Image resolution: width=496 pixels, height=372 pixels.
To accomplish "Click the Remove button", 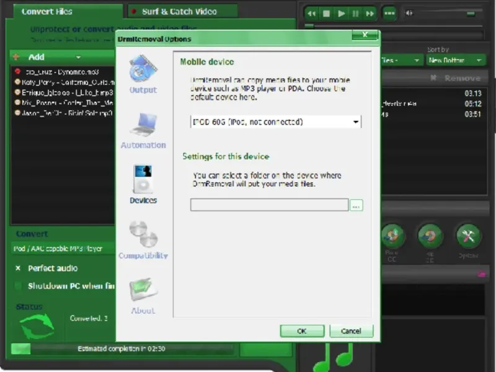I will click(456, 78).
